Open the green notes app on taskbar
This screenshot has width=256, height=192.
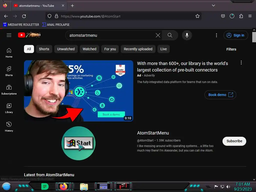[x=45, y=186]
